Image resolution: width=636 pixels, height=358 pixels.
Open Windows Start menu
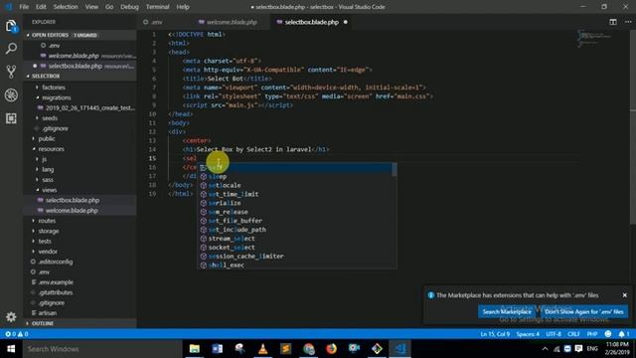click(x=11, y=349)
